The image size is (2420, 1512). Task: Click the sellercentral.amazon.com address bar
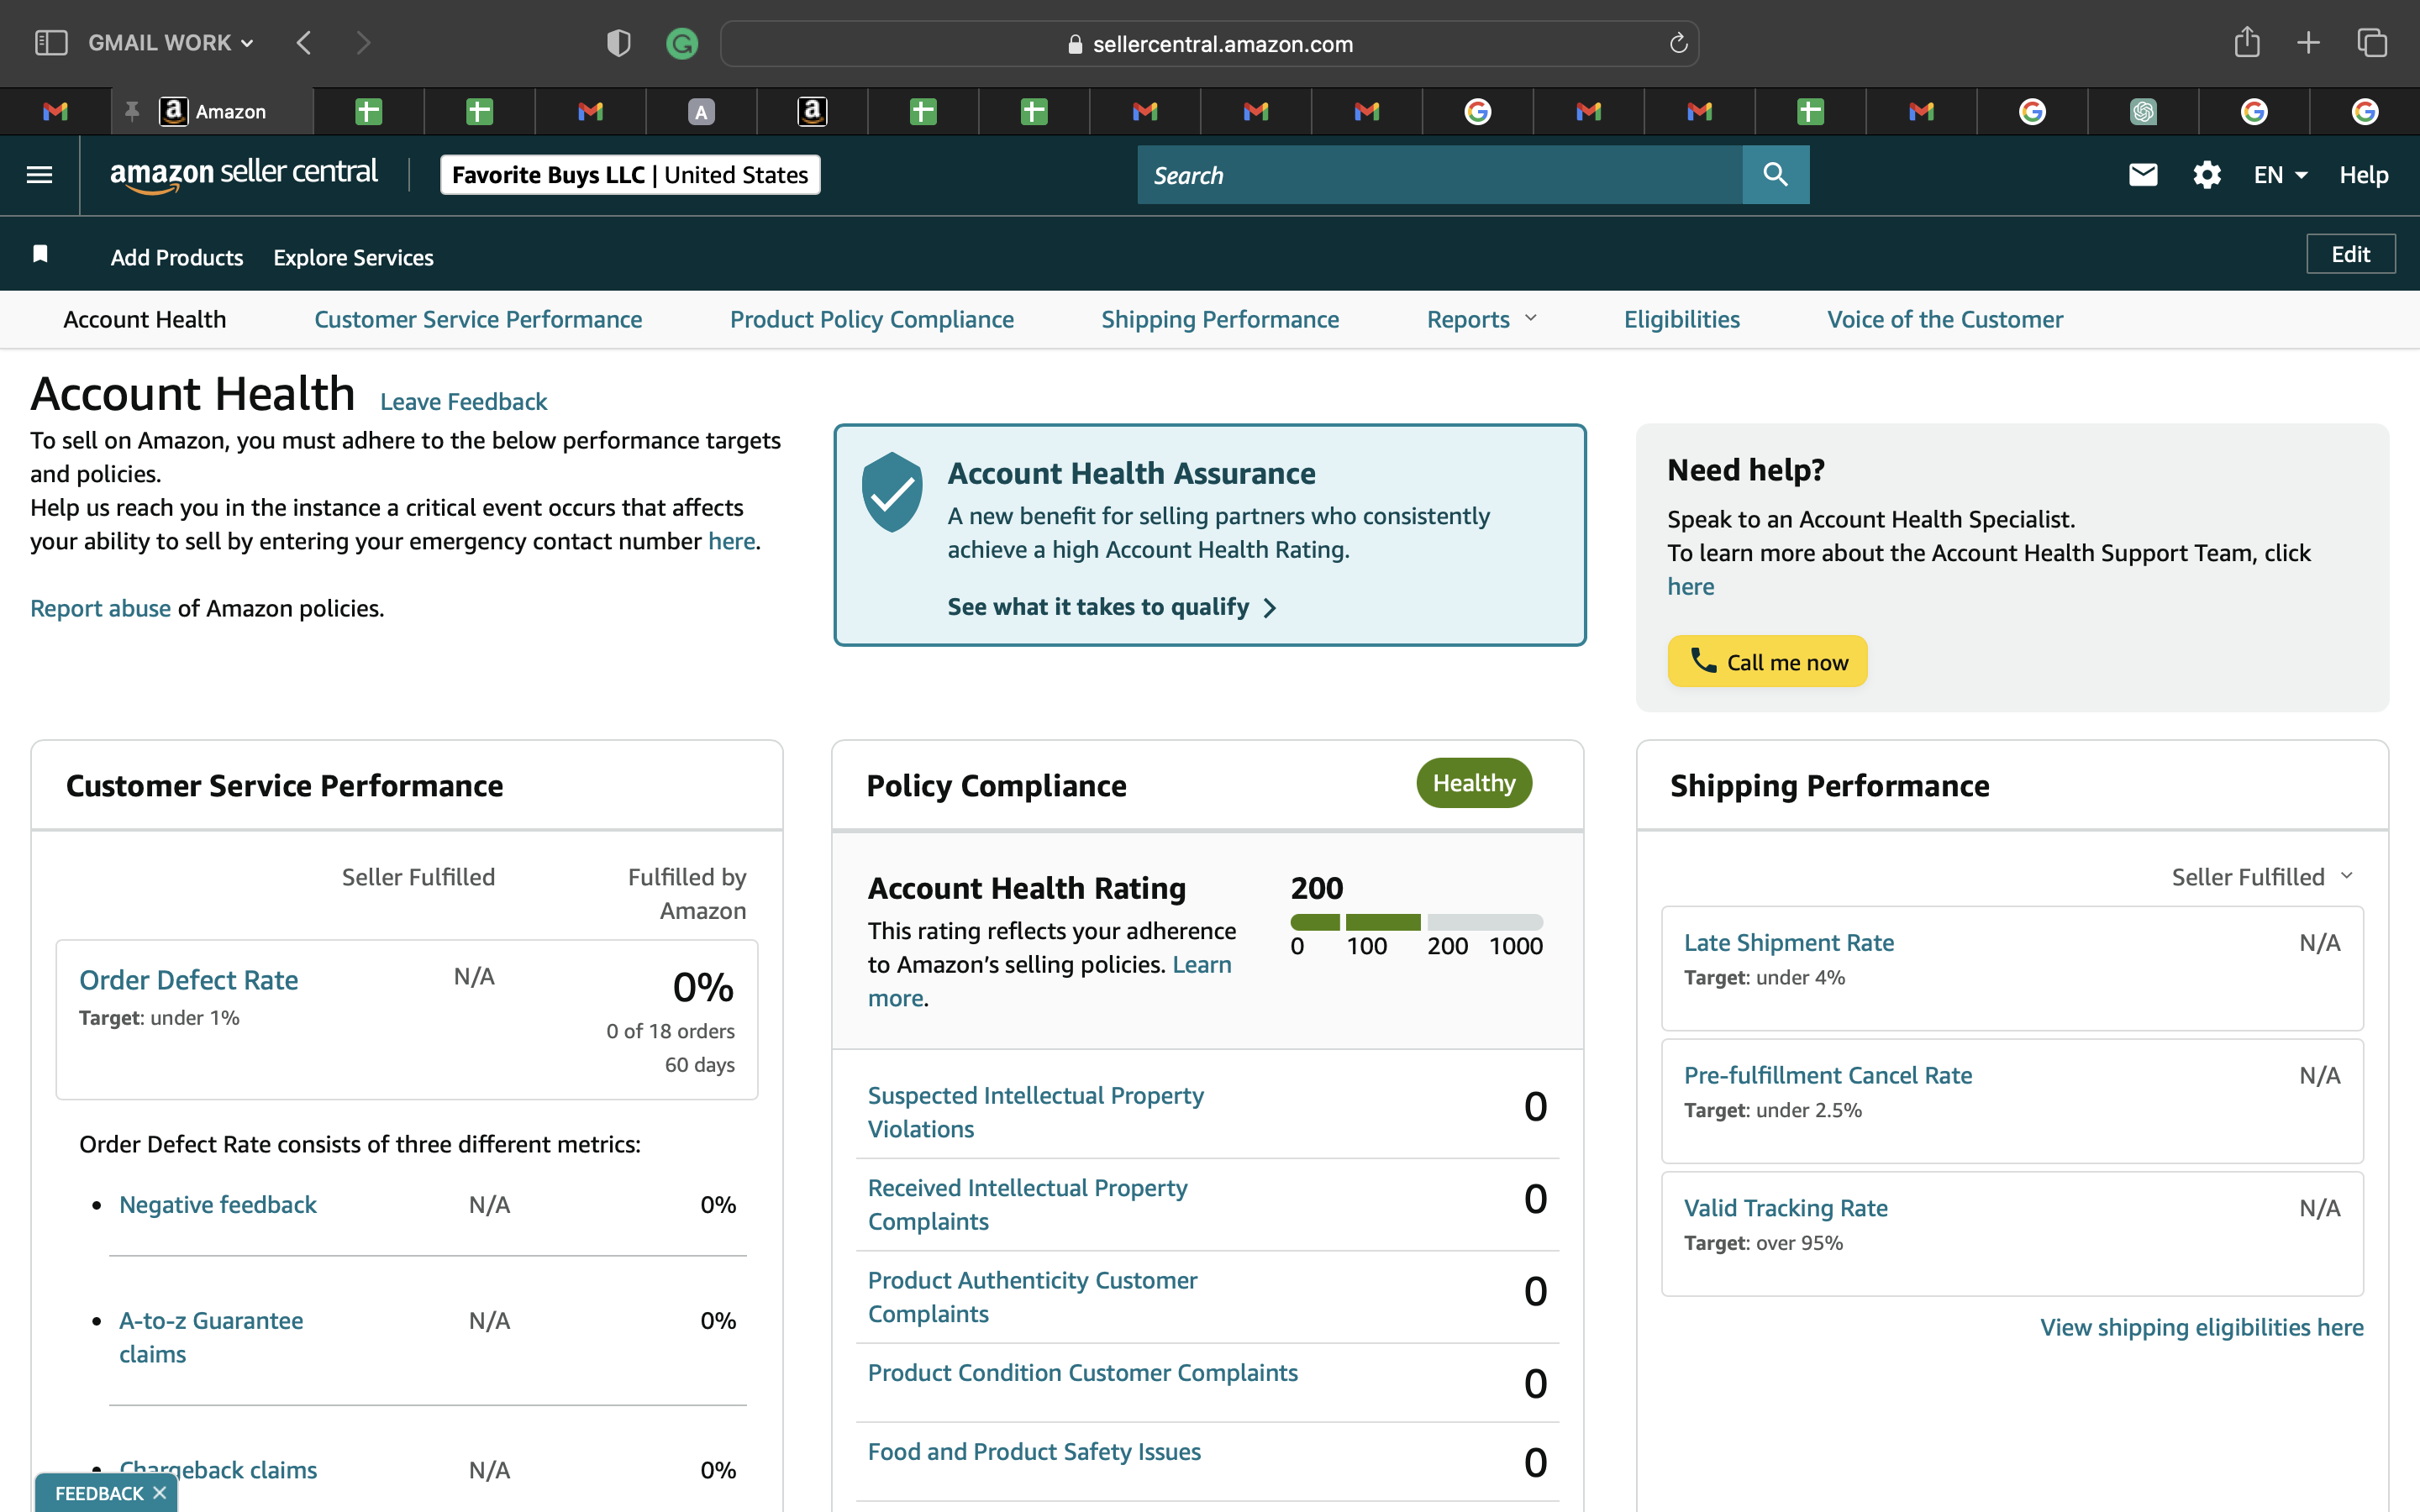click(1210, 43)
